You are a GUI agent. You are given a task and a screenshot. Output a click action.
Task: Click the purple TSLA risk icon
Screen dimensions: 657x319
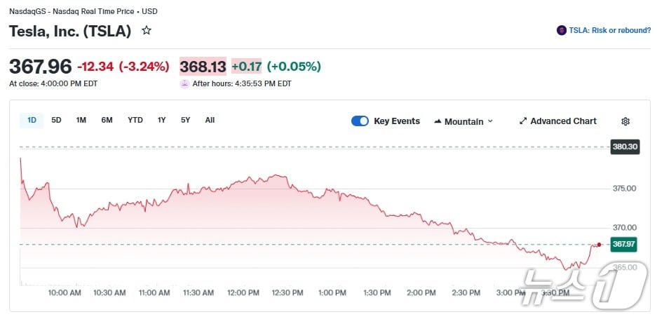(x=561, y=30)
